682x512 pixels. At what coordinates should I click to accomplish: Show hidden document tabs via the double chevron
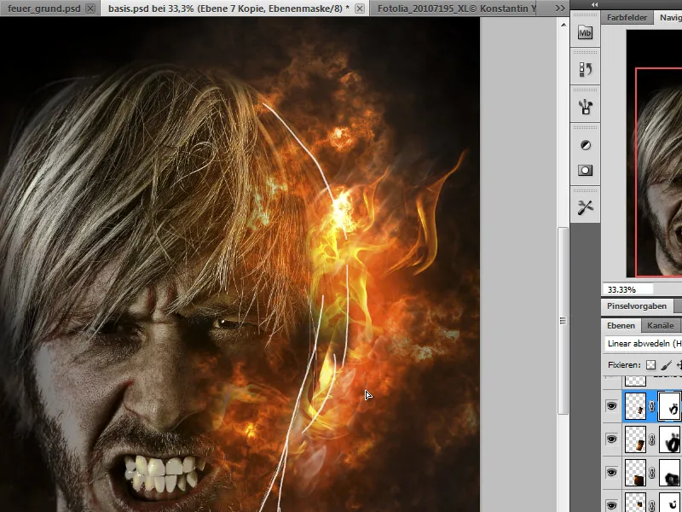(x=560, y=9)
